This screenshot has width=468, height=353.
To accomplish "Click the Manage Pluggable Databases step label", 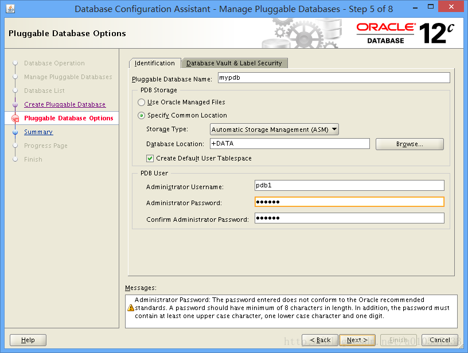I will [x=68, y=77].
